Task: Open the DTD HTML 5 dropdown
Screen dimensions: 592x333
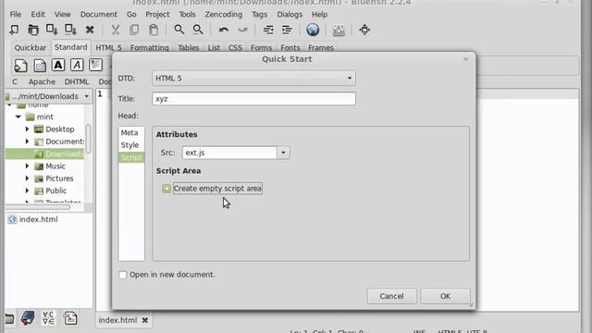Action: [x=253, y=78]
